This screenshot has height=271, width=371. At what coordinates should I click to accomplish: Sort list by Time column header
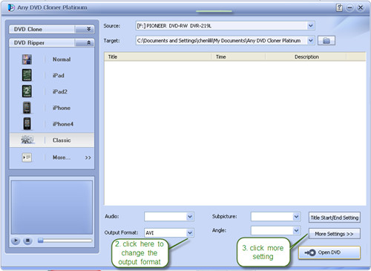coord(238,57)
